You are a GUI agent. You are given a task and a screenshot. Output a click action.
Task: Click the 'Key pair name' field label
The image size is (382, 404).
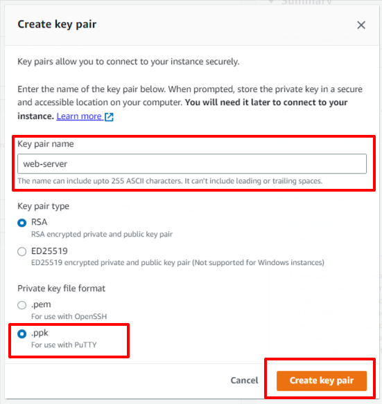46,144
